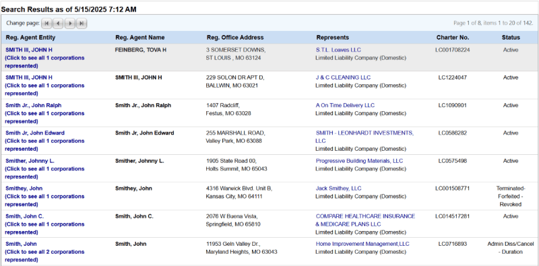Sort by Charter No. column
Image resolution: width=539 pixels, height=266 pixels.
[452, 38]
